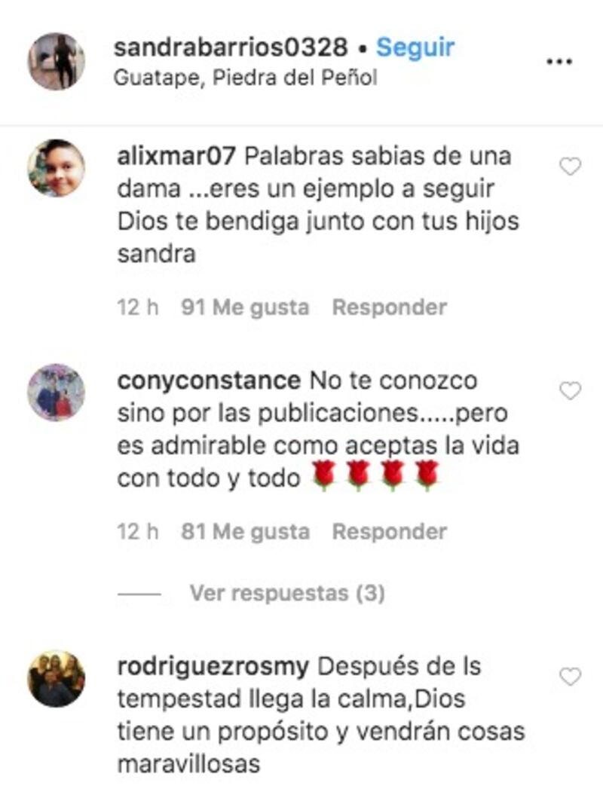Like rodriguezrosmy's comment with the heart
The height and width of the screenshot is (807, 603).
570,677
